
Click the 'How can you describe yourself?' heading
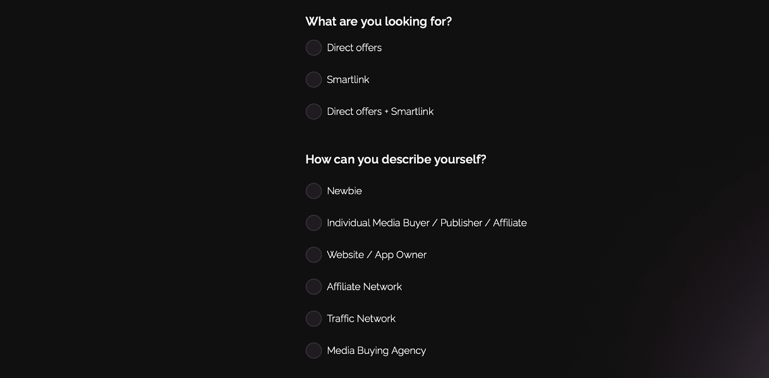[396, 159]
